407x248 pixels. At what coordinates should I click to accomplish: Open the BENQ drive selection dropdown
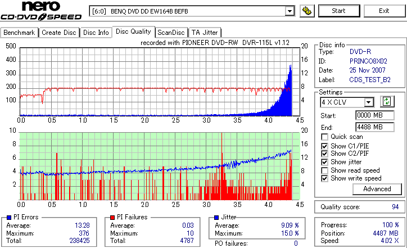(x=290, y=11)
